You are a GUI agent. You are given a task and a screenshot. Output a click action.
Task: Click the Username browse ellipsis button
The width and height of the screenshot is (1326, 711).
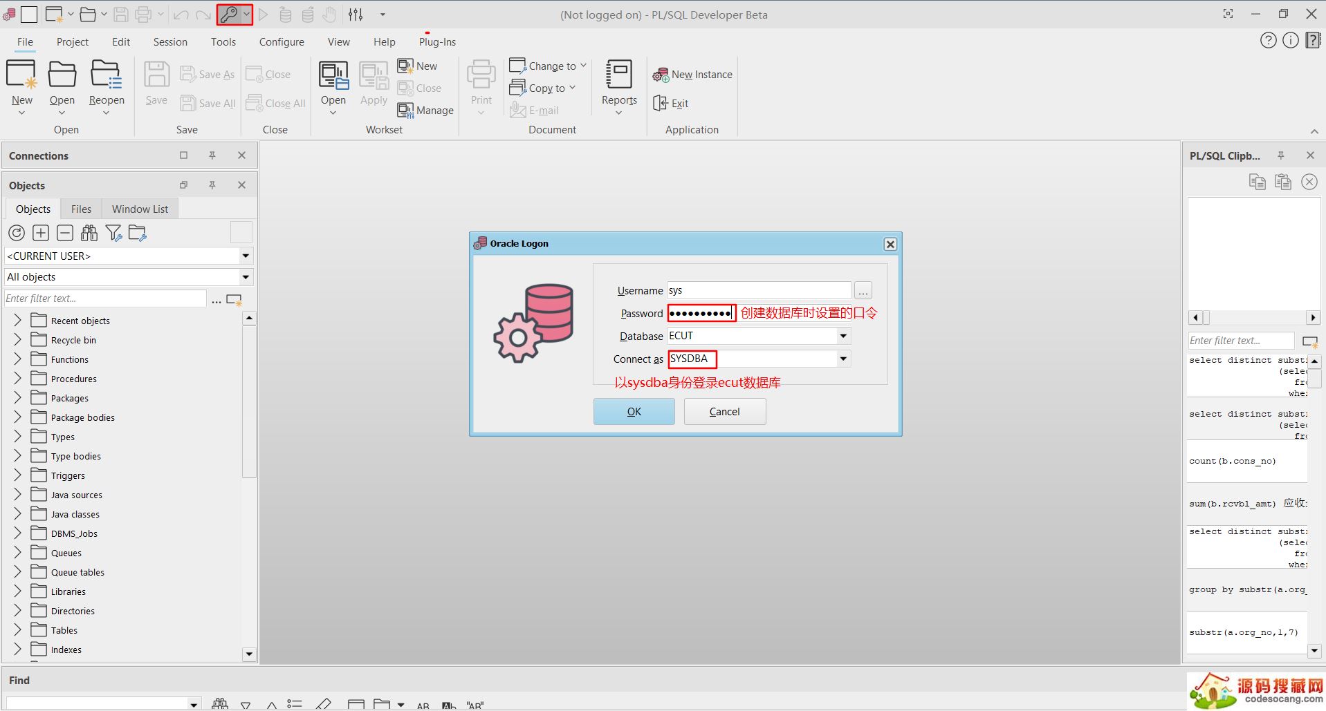pyautogui.click(x=863, y=290)
